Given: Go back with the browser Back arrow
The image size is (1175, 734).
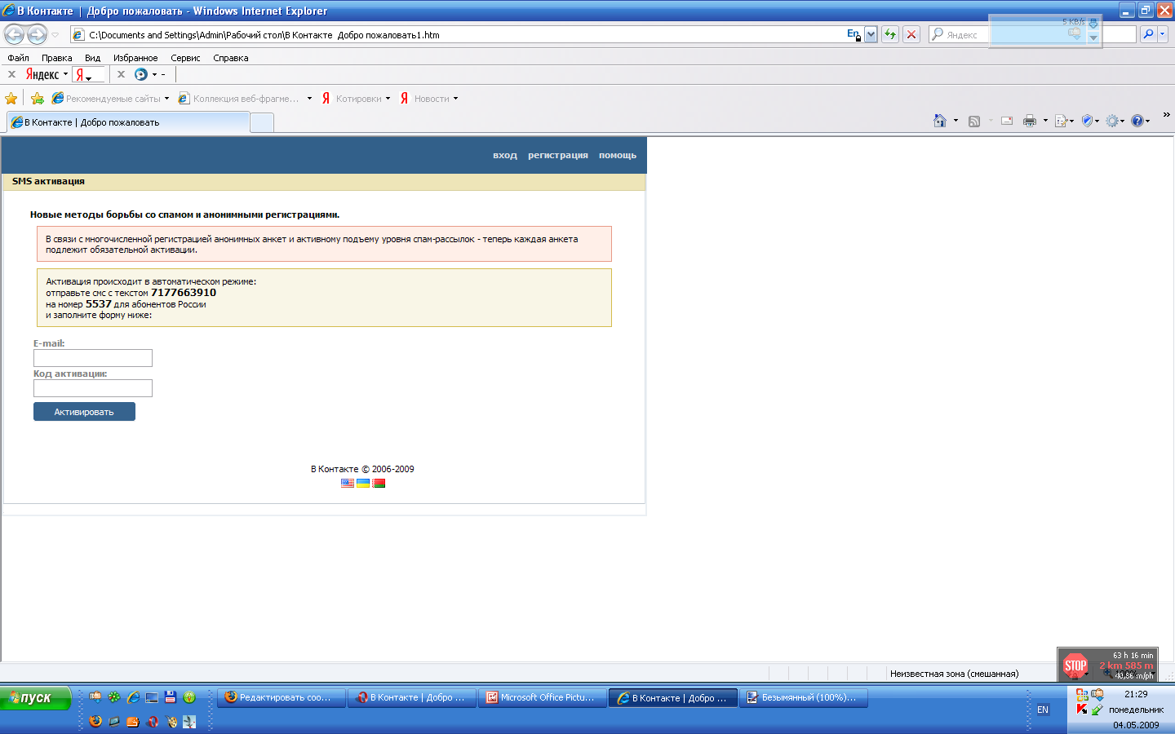Looking at the screenshot, I should pyautogui.click(x=15, y=34).
